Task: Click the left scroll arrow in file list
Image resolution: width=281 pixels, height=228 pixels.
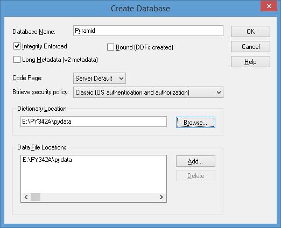Action: click(x=26, y=197)
